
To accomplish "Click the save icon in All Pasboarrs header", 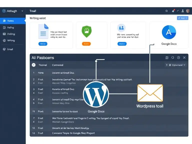I will pyautogui.click(x=167, y=58).
